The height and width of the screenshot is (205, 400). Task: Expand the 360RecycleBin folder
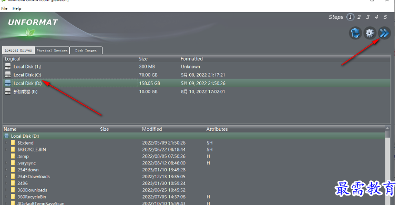click(x=6, y=197)
